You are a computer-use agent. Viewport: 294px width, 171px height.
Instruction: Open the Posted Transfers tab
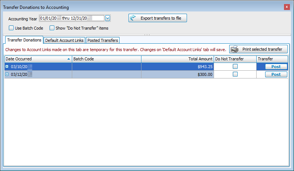[x=103, y=40]
